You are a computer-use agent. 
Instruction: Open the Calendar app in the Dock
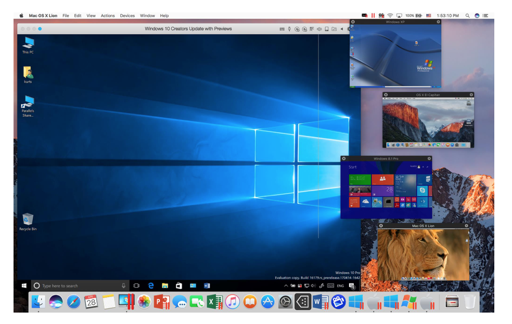click(x=91, y=302)
